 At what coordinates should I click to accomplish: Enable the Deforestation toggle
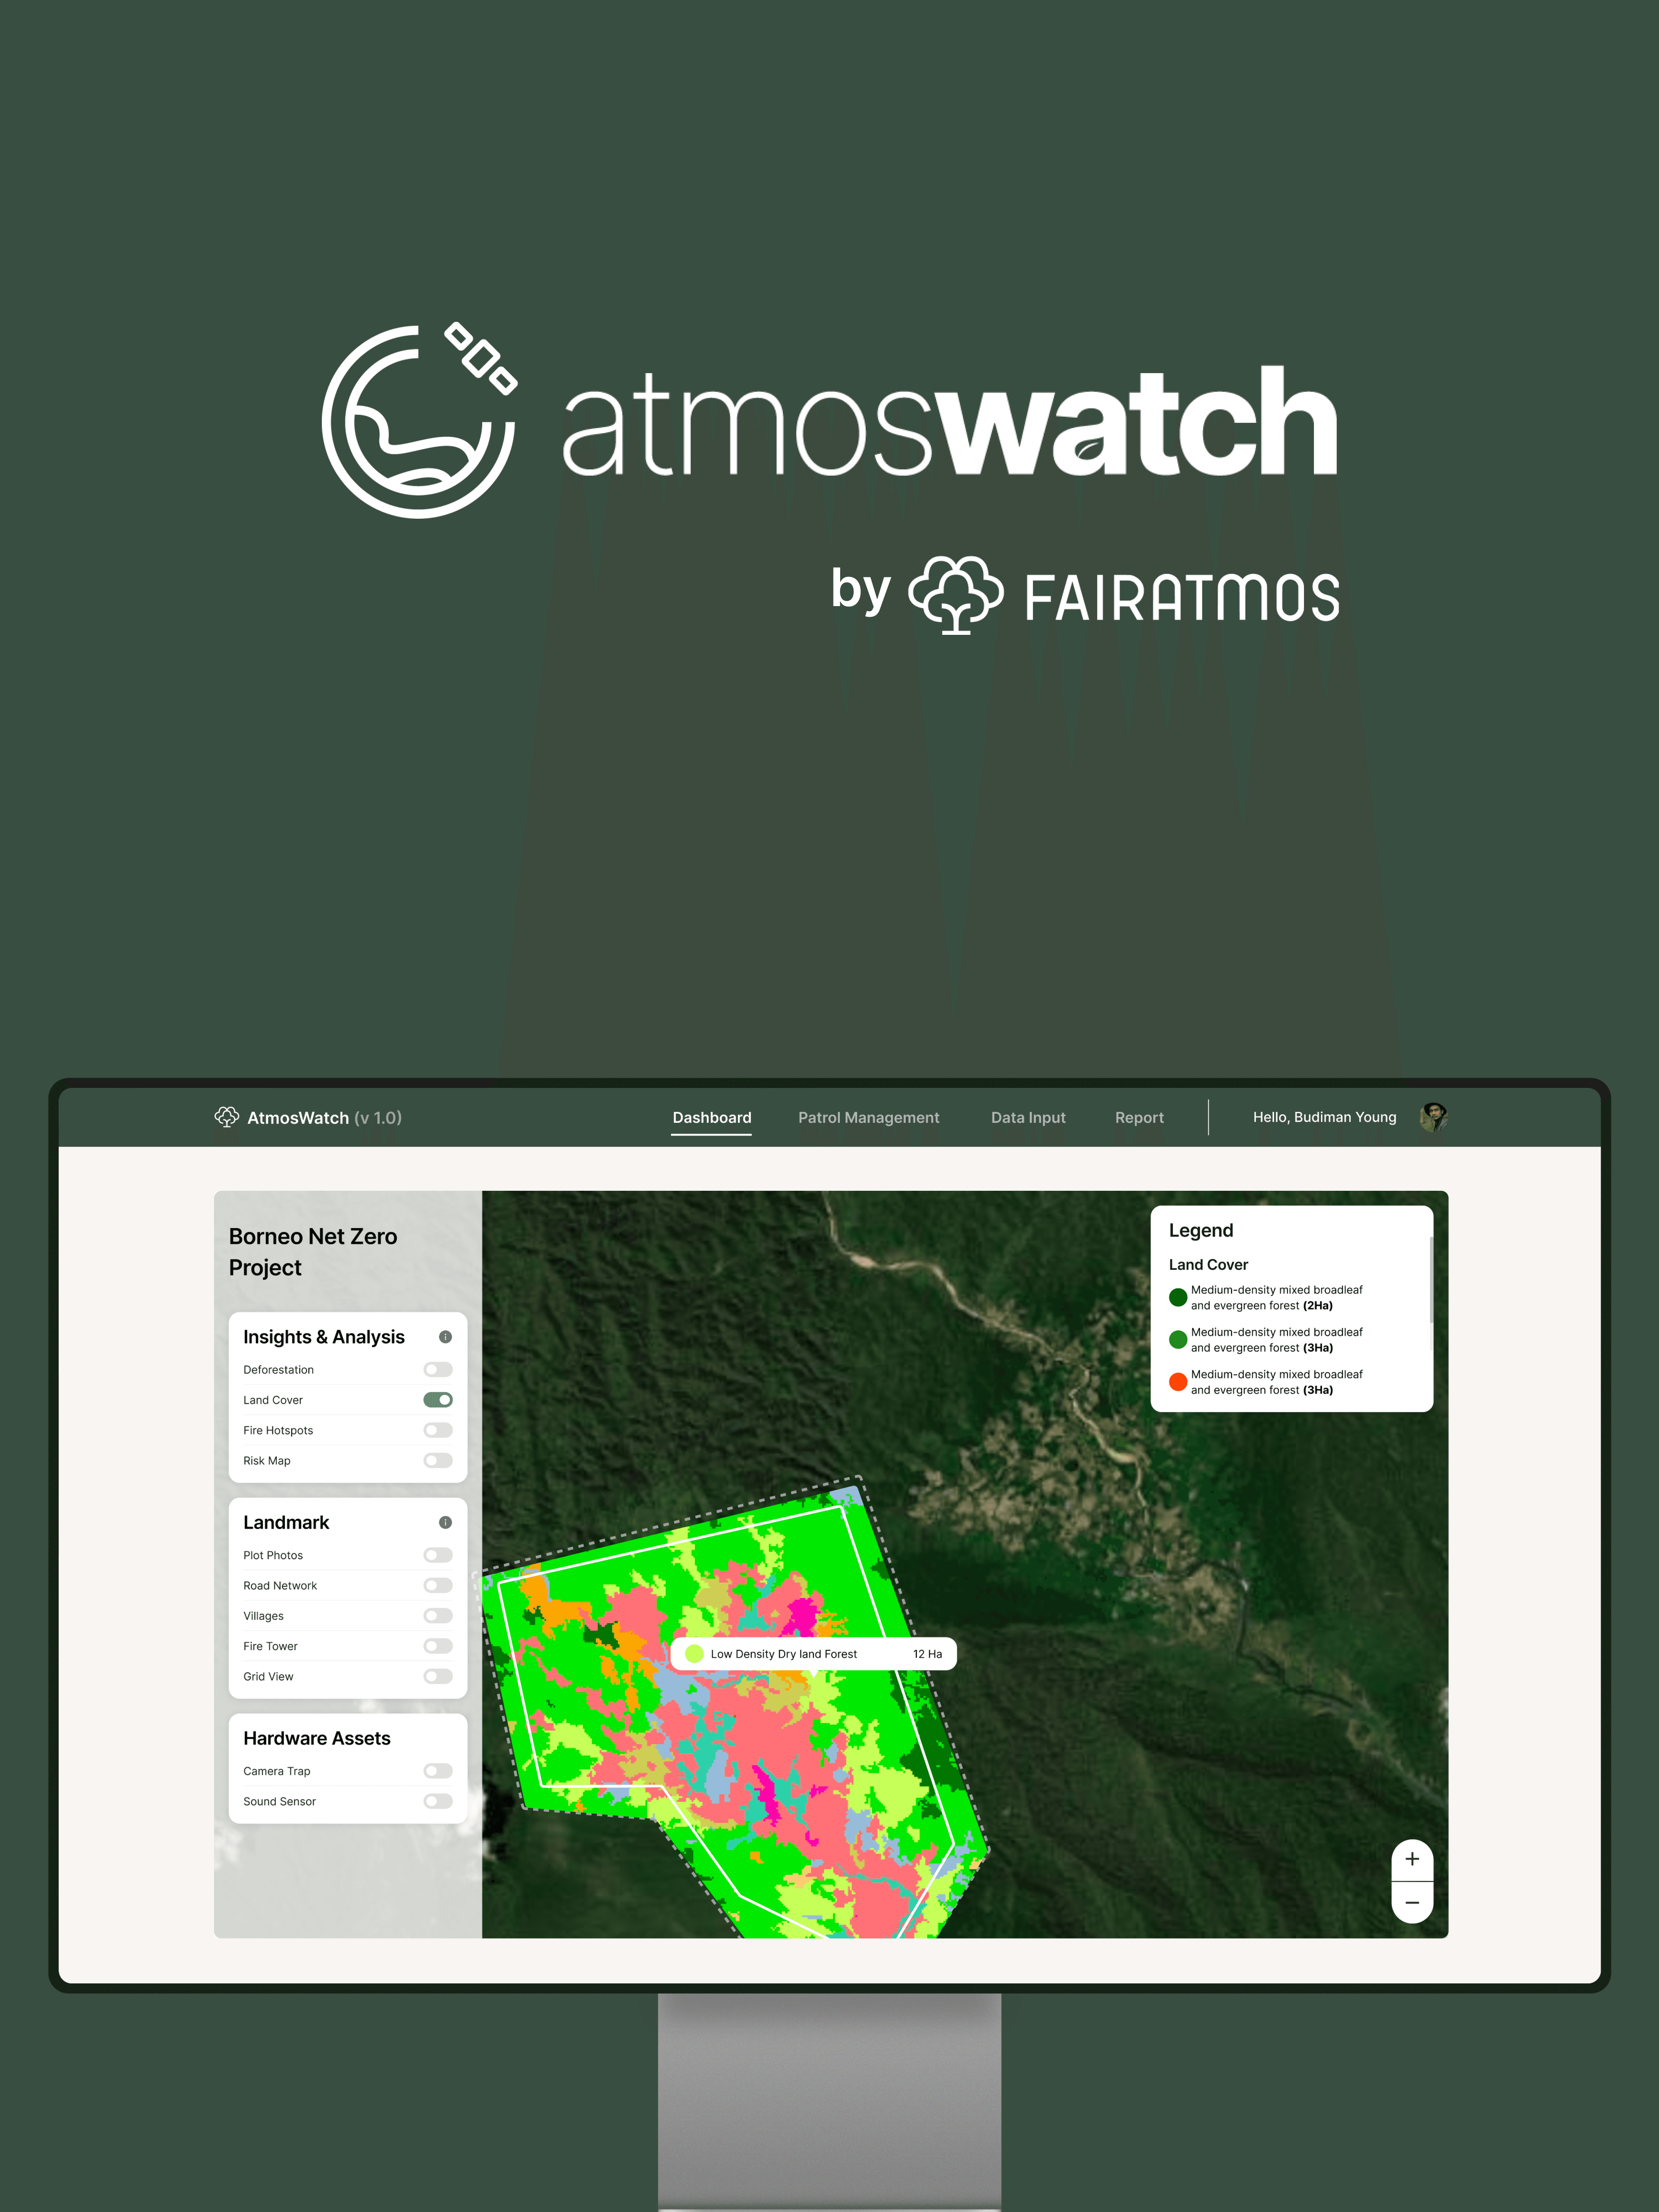(438, 1370)
